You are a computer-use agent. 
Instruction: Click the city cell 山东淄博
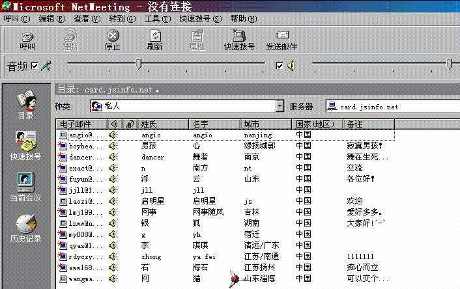coord(259,279)
